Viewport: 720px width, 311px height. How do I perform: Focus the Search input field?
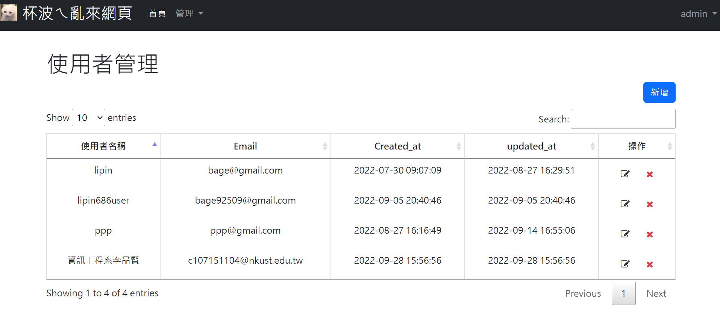tap(623, 119)
